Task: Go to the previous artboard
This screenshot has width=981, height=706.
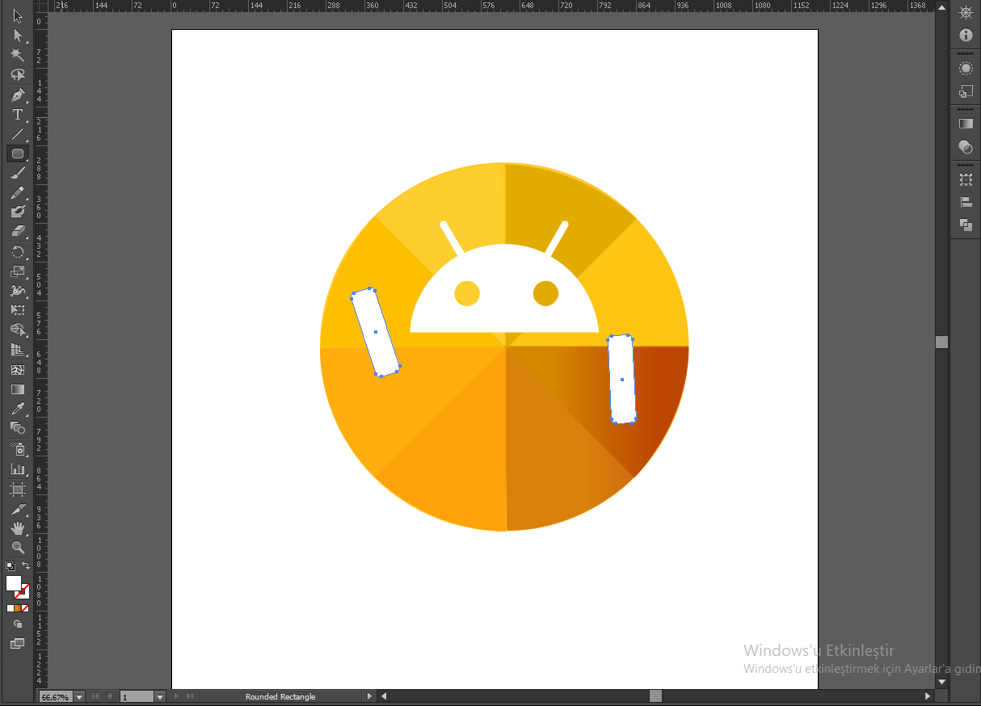Action: [x=110, y=696]
